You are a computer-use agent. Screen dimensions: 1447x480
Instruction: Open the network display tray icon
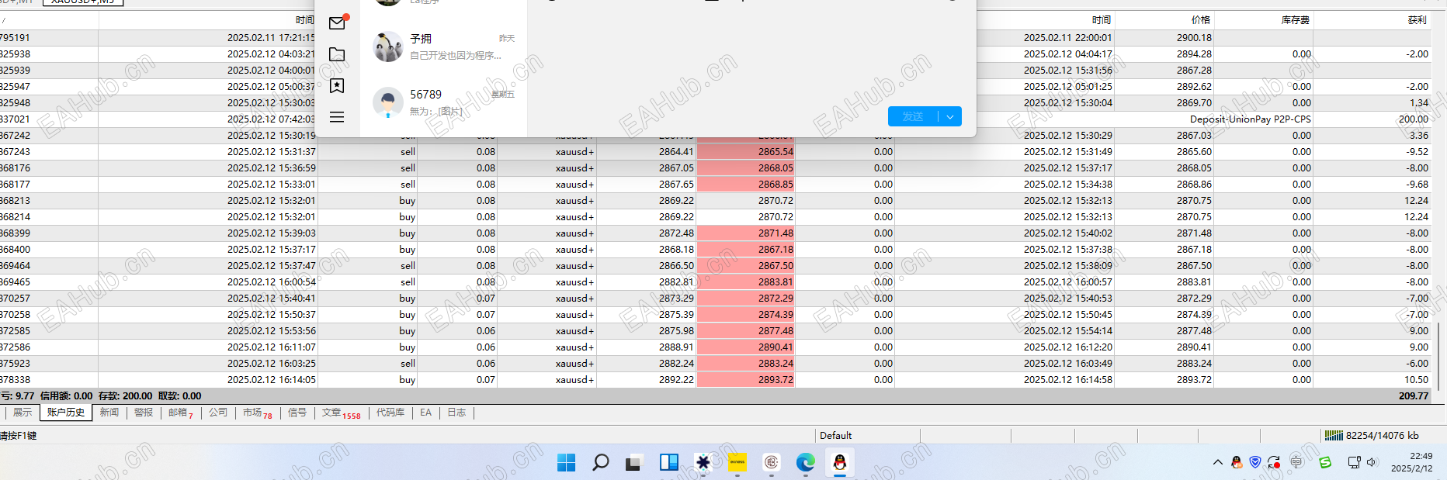click(x=1354, y=462)
